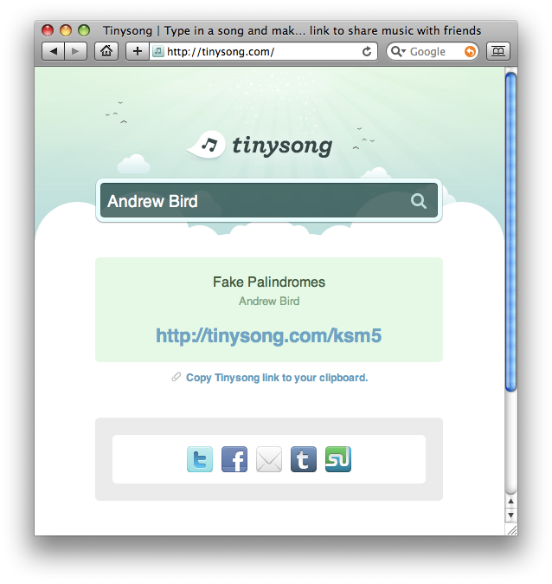Viewport: 552px width, 584px height.
Task: Click the blue vertical scrollbar thumb
Action: click(x=511, y=231)
